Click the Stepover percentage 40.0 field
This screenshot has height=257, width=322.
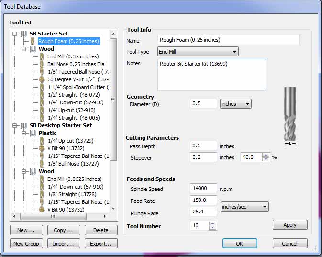[x=252, y=157]
